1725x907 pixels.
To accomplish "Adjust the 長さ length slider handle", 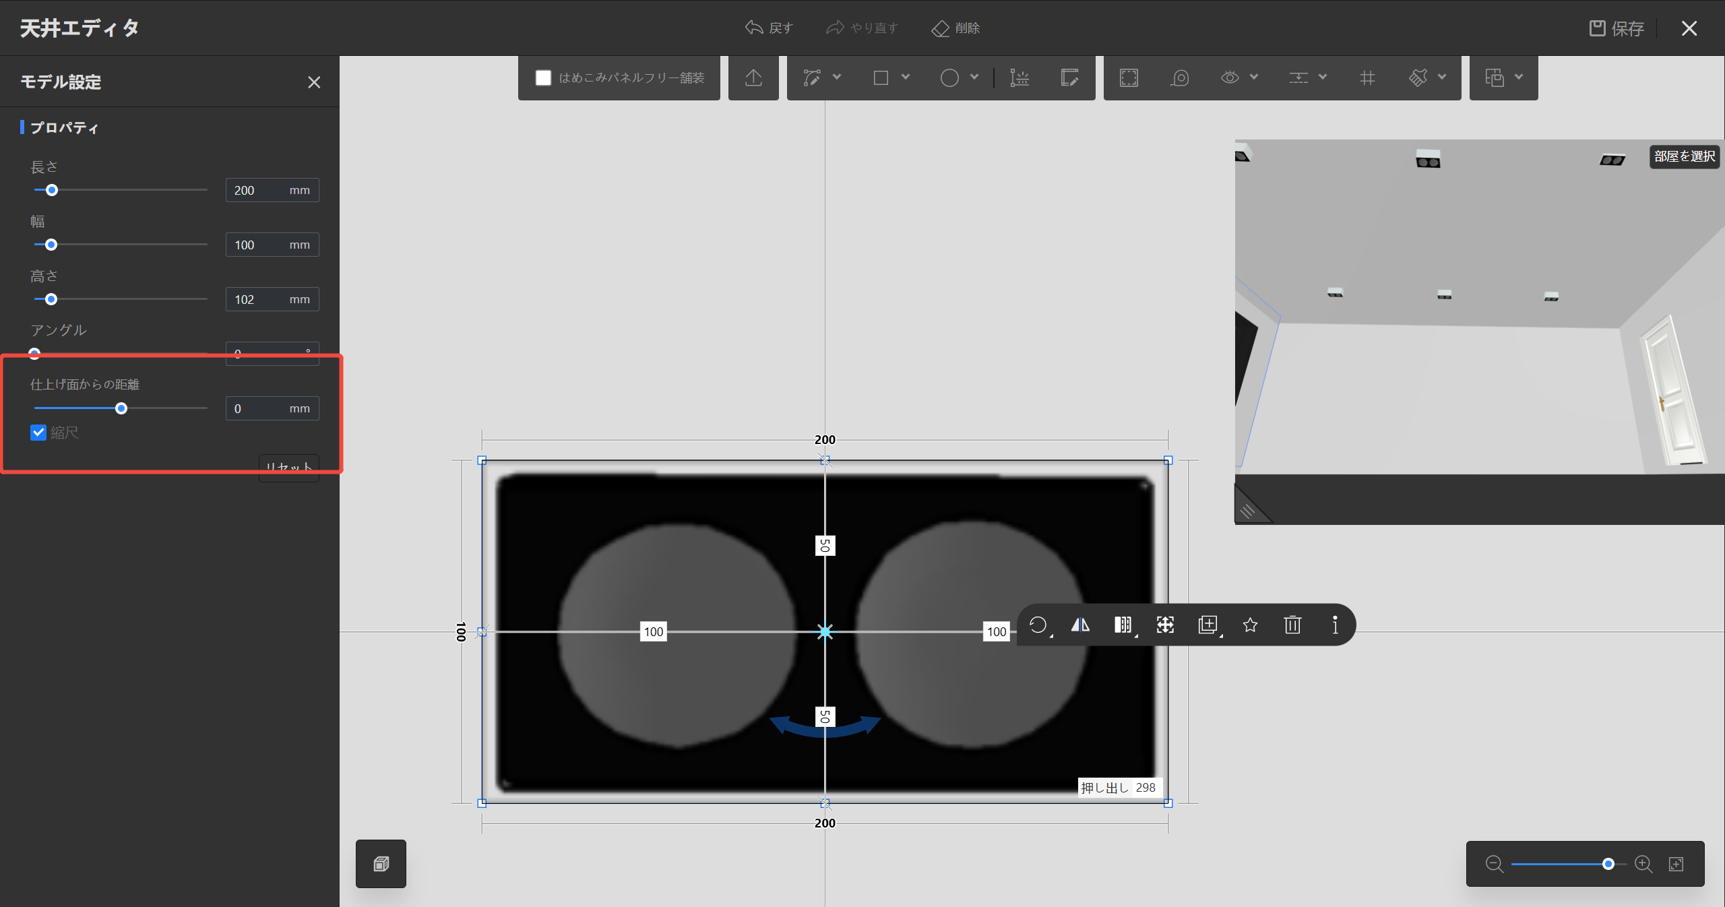I will coord(52,190).
